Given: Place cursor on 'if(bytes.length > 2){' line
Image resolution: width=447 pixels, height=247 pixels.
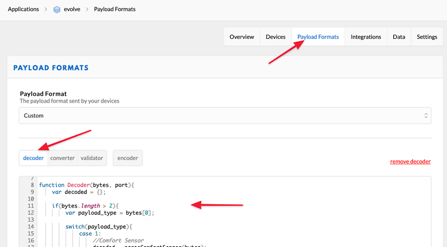Looking at the screenshot, I should [x=85, y=206].
